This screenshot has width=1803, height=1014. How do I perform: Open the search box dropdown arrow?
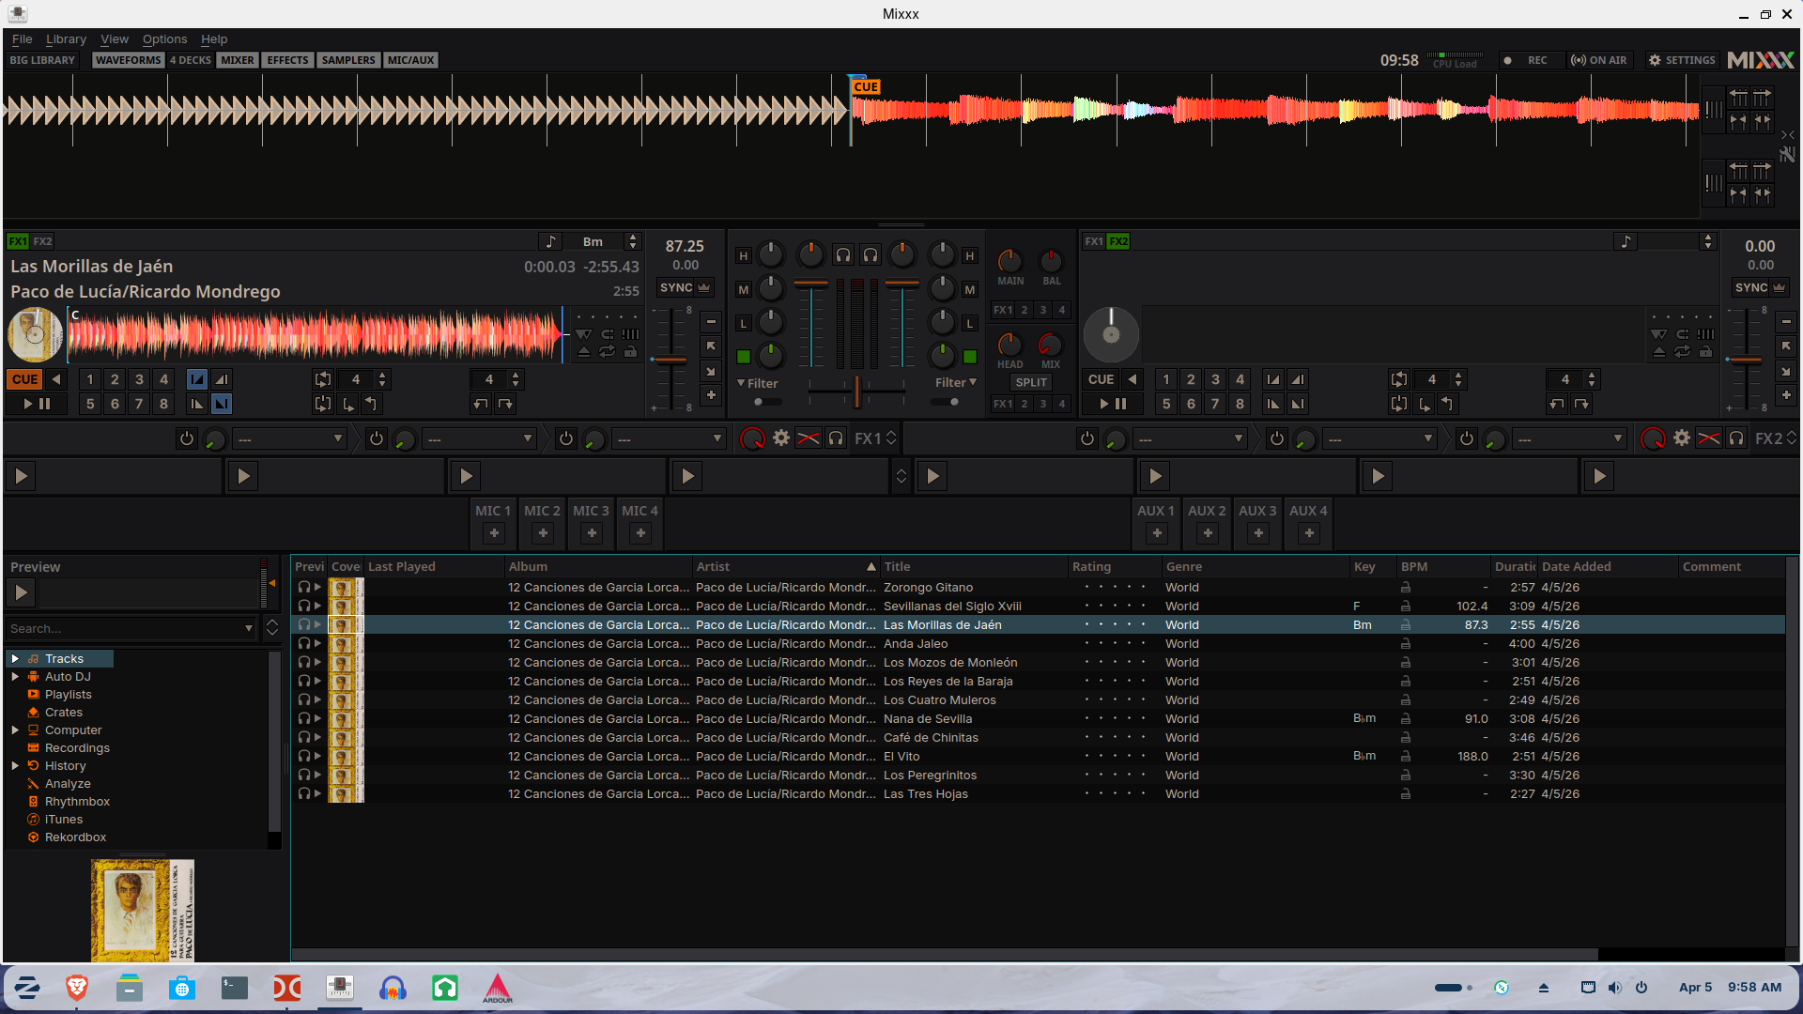(x=248, y=628)
